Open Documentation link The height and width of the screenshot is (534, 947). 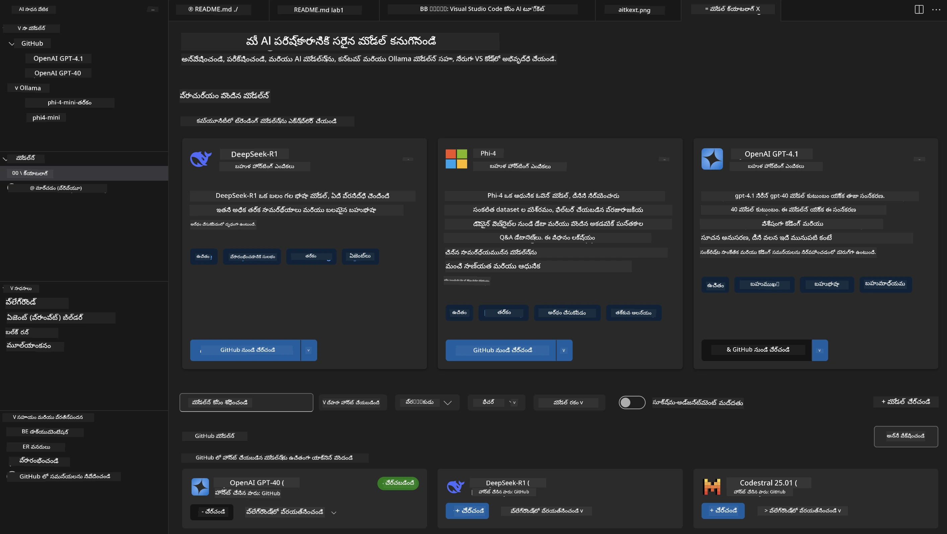45,432
